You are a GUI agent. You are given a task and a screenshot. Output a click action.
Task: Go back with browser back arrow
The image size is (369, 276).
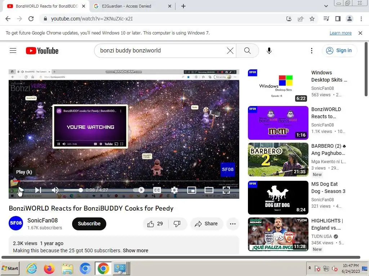point(8,19)
